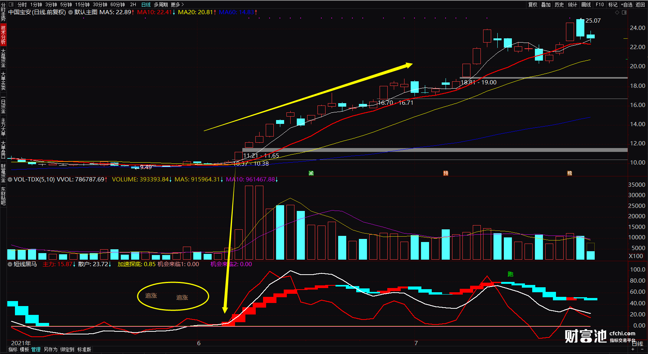The width and height of the screenshot is (648, 354).
Task: Switch to the 60分钟 period tab
Action: [118, 5]
